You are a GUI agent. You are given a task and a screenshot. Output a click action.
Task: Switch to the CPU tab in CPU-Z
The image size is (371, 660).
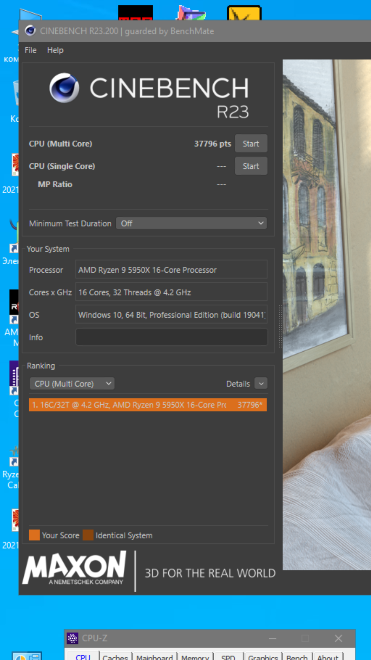pyautogui.click(x=83, y=657)
